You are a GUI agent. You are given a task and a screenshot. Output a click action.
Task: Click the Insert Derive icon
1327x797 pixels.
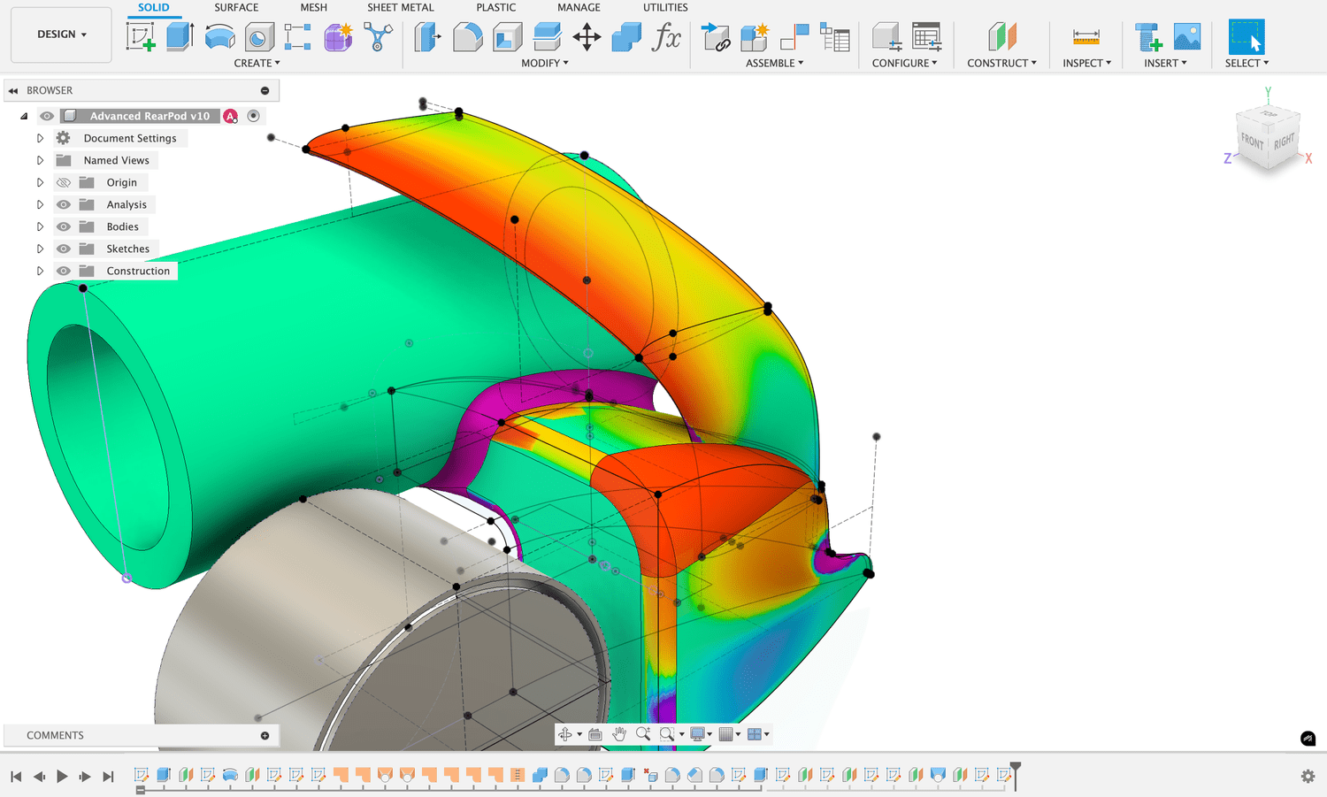(716, 37)
